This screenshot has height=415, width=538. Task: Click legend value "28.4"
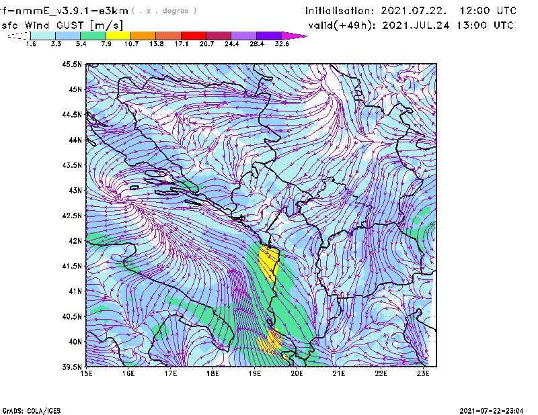[257, 44]
